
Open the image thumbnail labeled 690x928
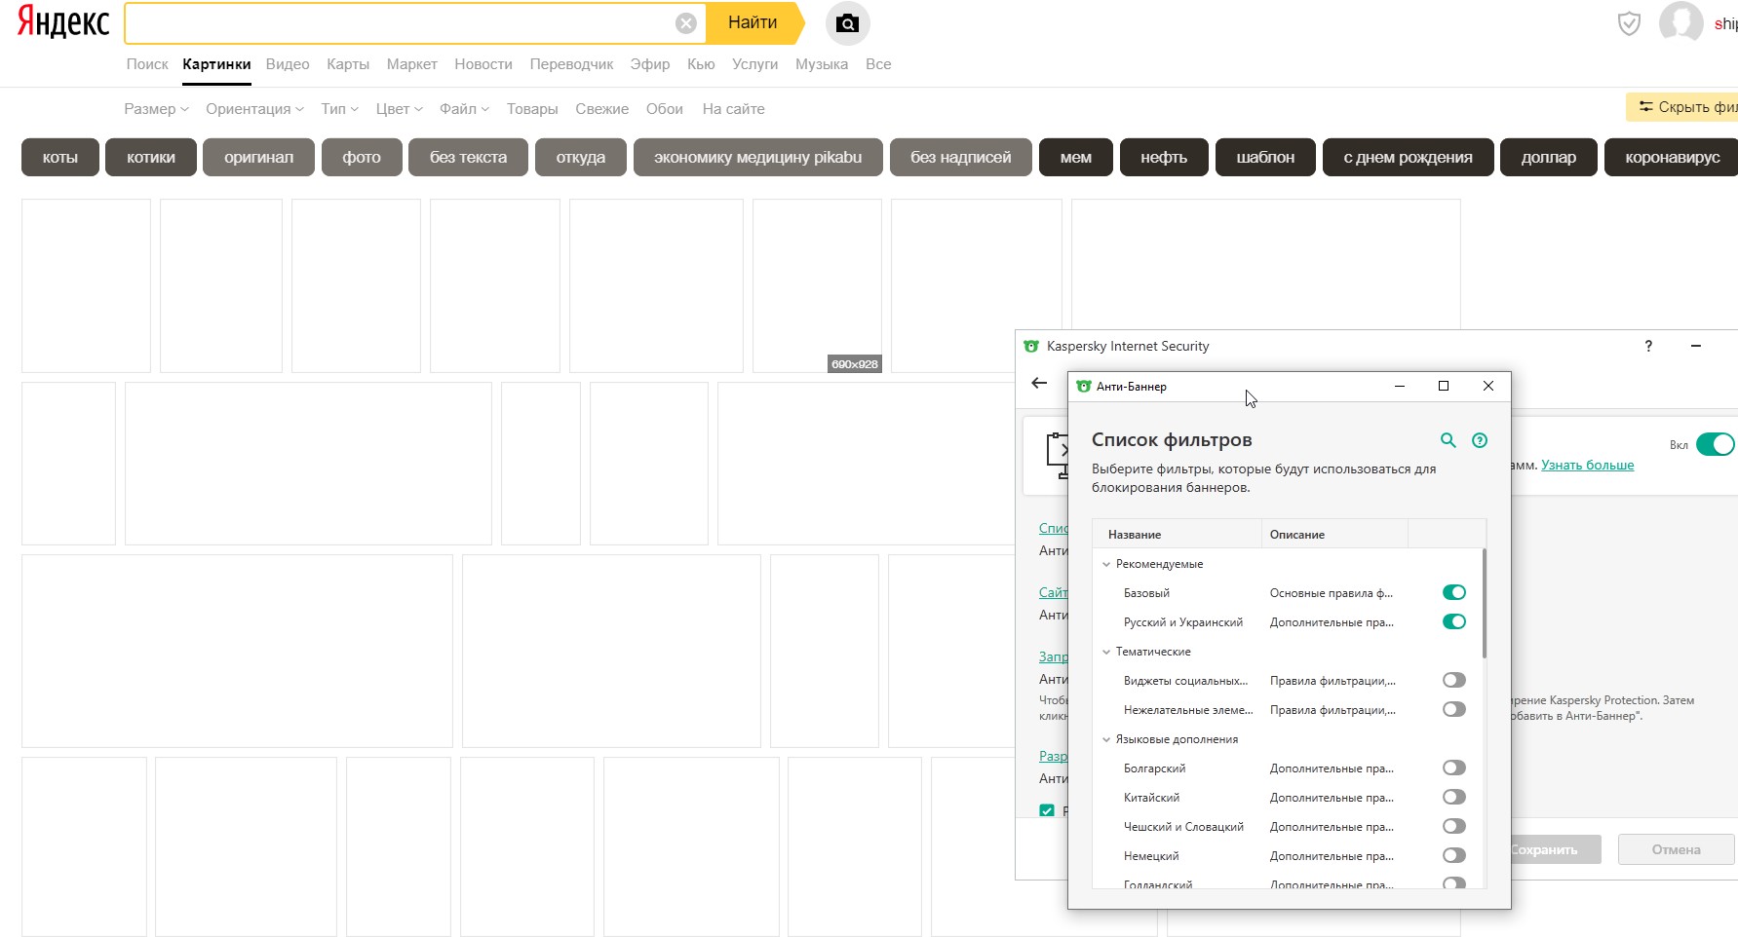[817, 285]
